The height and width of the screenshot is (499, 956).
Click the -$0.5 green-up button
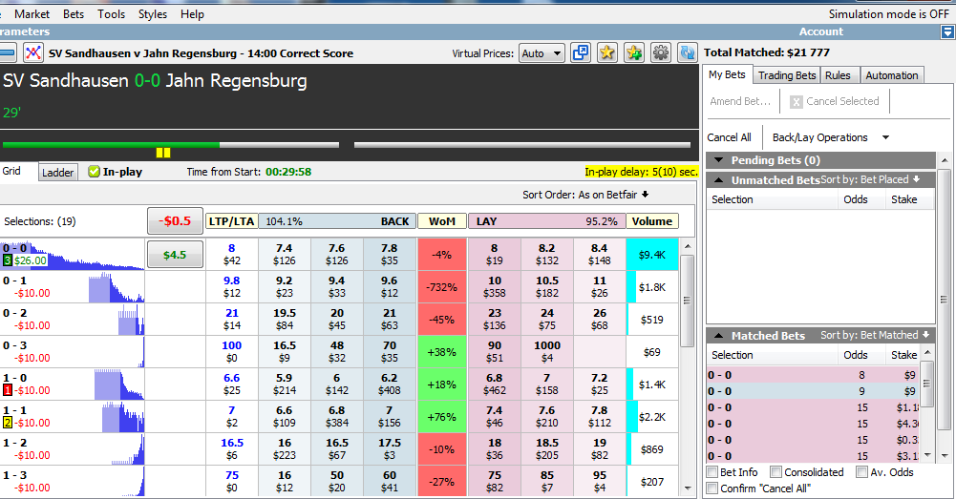[175, 220]
